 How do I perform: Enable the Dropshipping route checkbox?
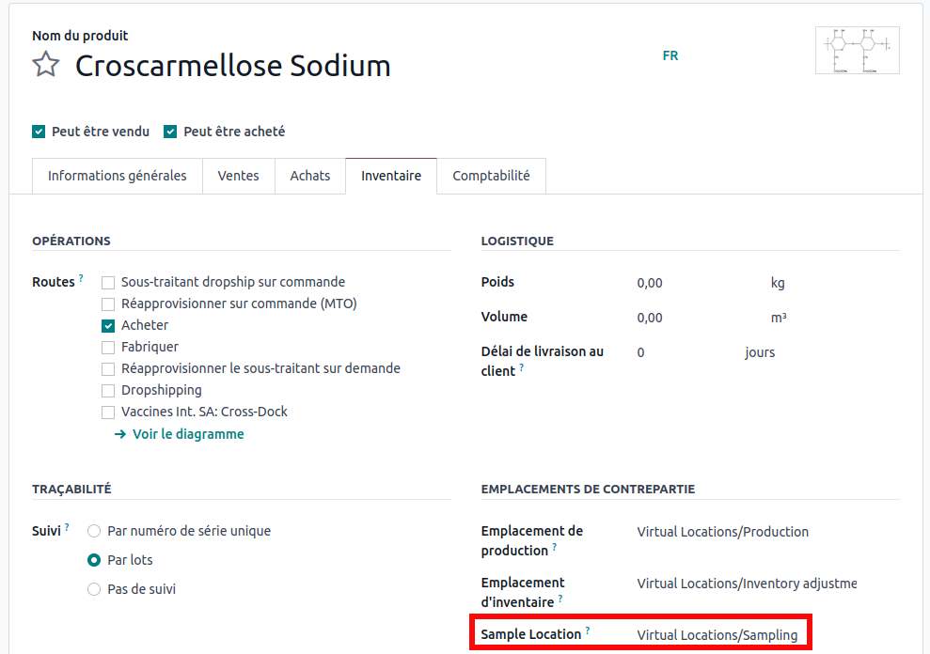(x=108, y=391)
